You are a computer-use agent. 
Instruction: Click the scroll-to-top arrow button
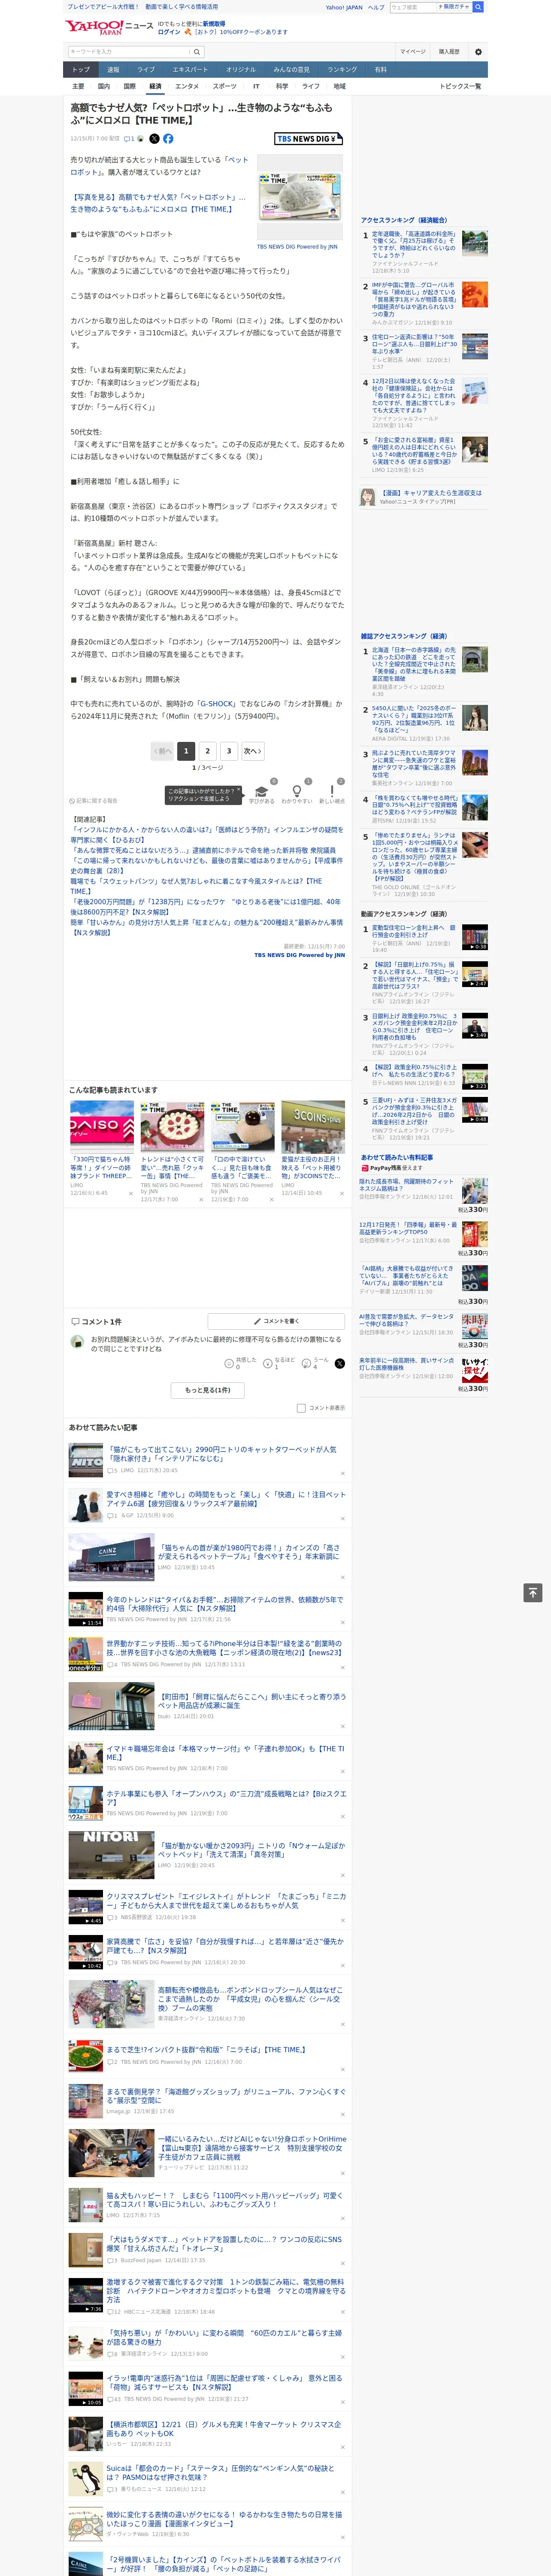point(533,1592)
